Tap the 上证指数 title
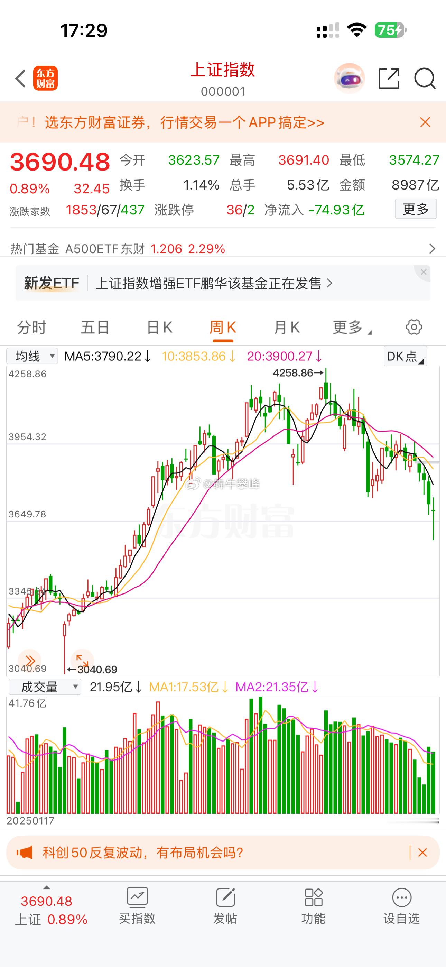The width and height of the screenshot is (446, 967). pyautogui.click(x=223, y=70)
